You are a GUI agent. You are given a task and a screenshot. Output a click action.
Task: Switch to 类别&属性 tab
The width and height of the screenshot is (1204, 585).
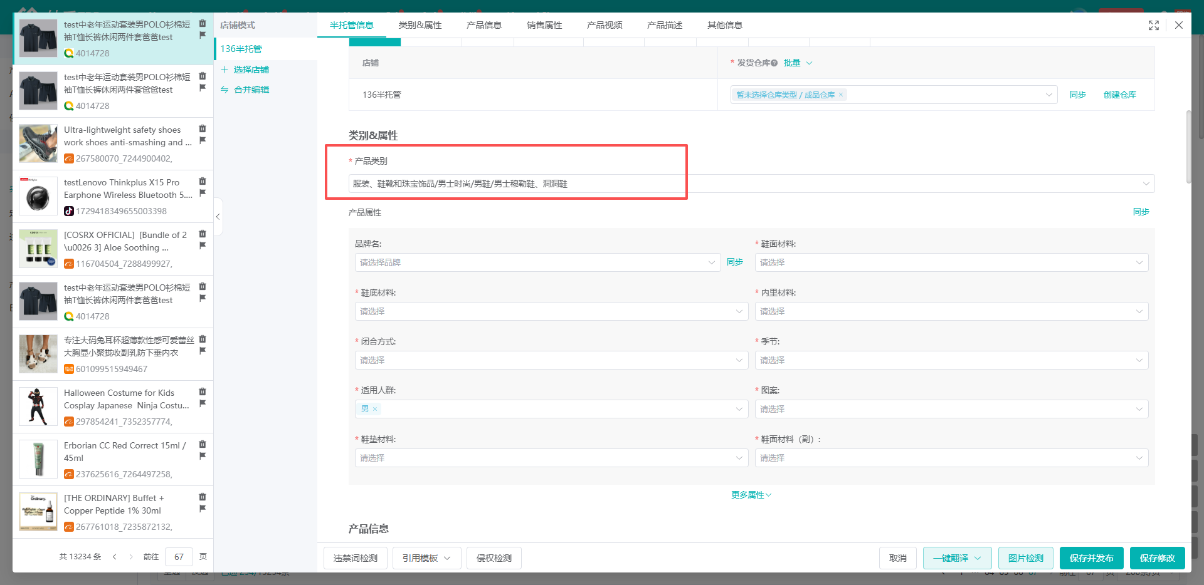click(420, 25)
